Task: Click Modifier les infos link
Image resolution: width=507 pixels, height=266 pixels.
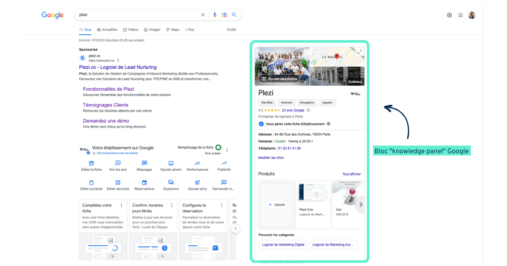Action: click(x=271, y=157)
